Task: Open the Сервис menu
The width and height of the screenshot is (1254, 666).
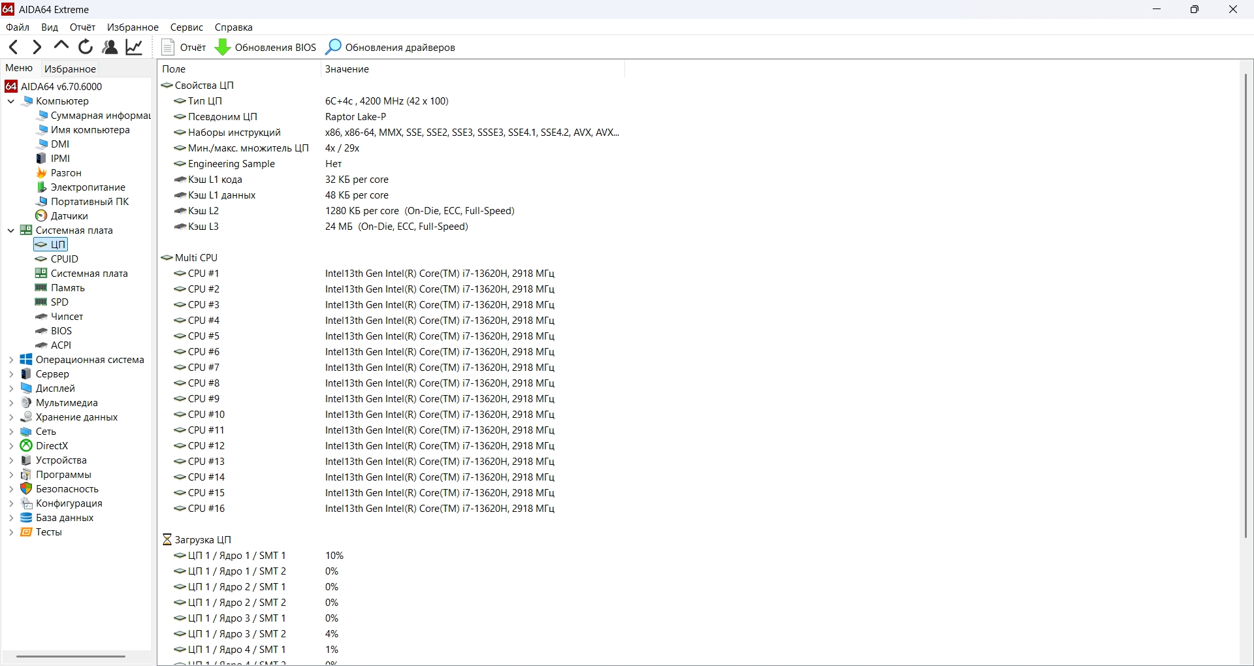Action: click(187, 27)
